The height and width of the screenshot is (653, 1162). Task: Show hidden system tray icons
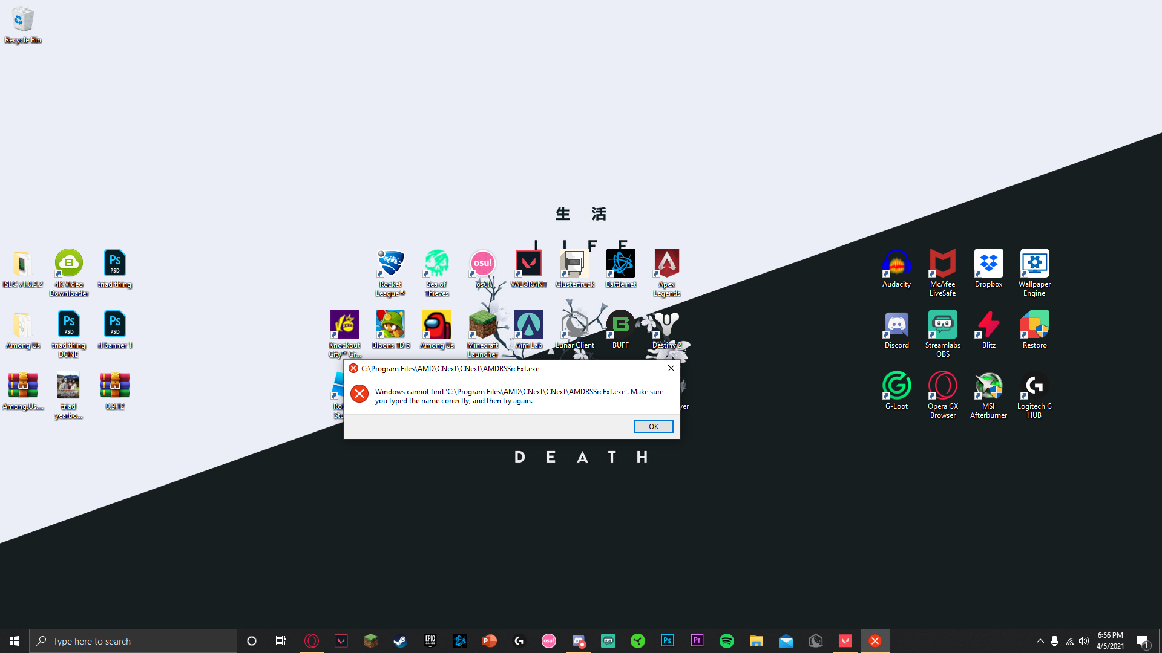[x=1040, y=641]
